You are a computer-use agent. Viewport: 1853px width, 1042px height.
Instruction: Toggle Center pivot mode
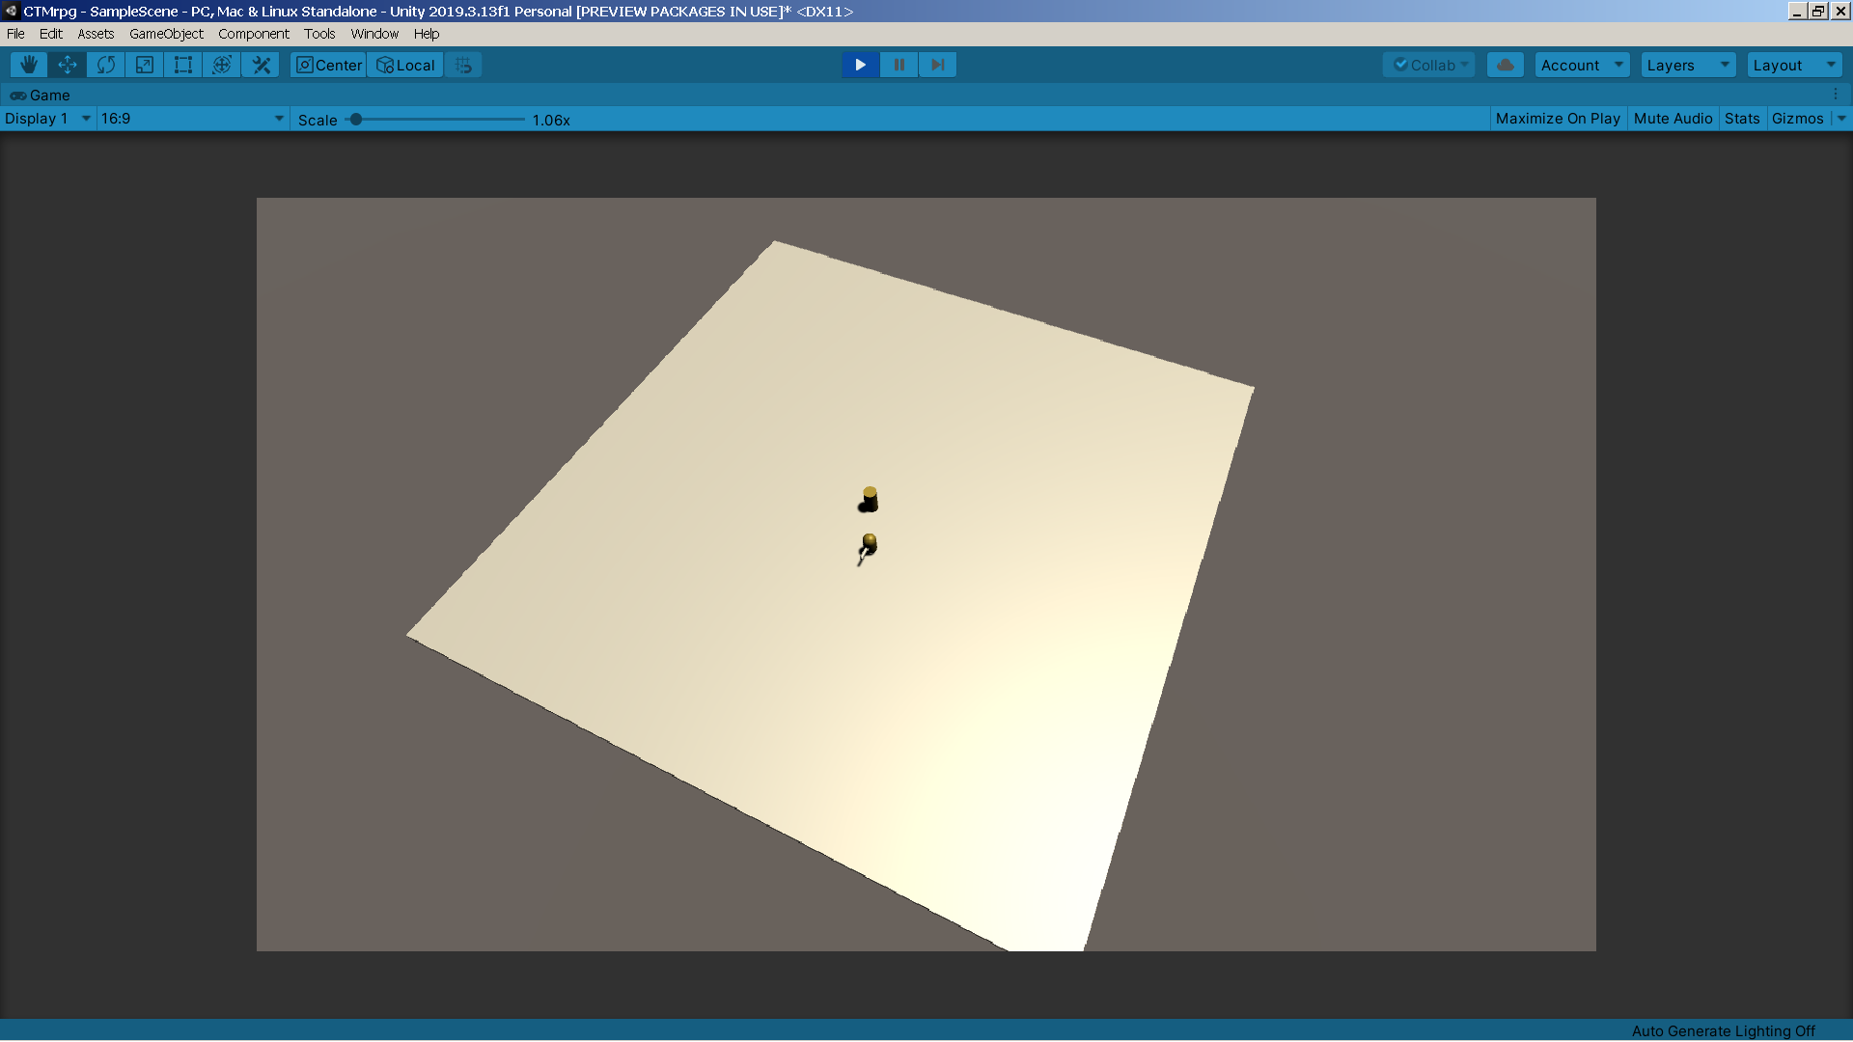point(329,65)
